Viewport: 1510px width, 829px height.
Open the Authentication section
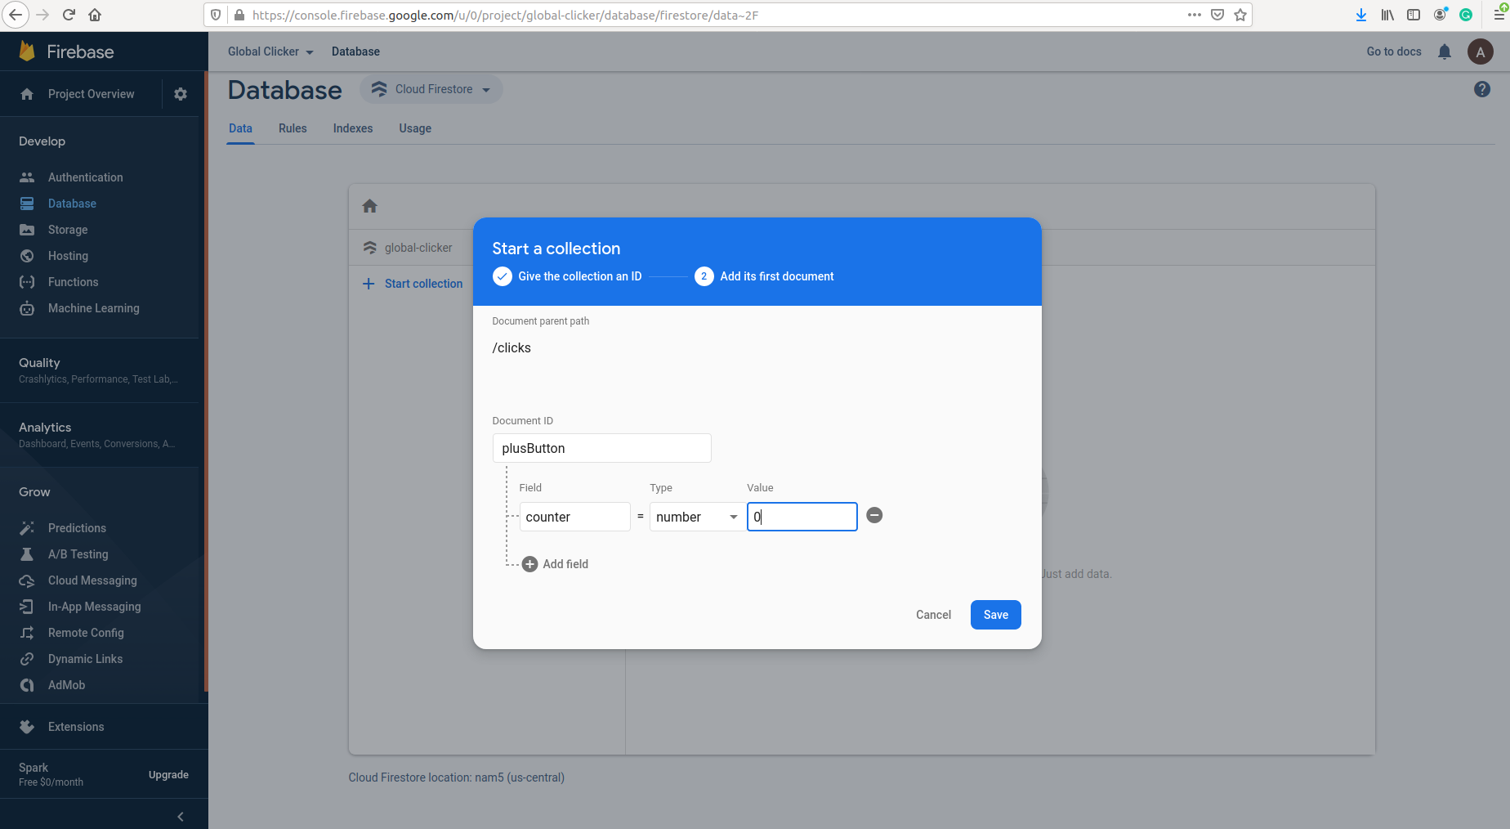(85, 177)
